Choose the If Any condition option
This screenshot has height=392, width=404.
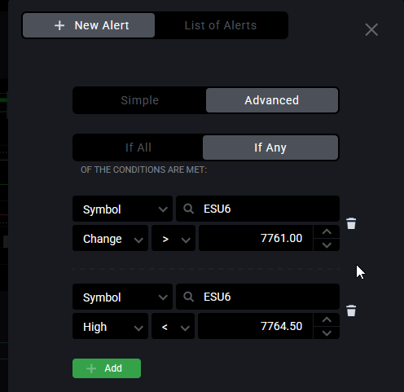coord(270,148)
